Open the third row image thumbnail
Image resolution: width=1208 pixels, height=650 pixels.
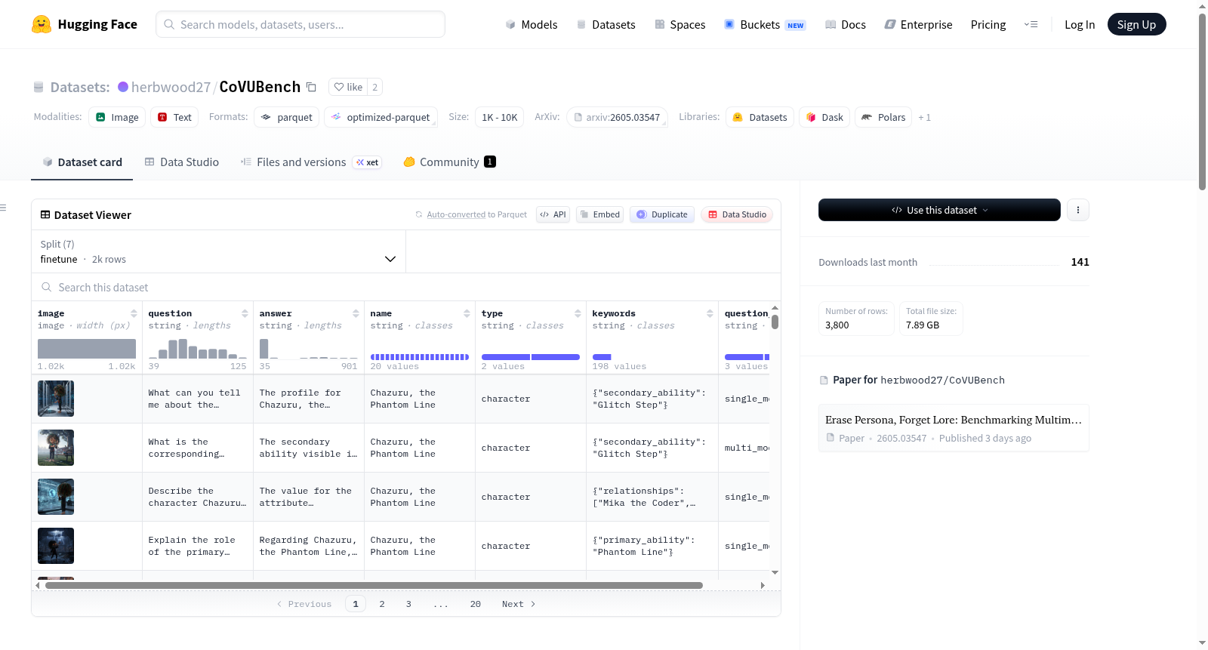click(56, 497)
